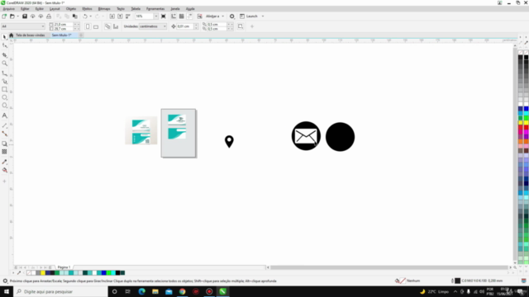Toggle snap off button
Viewport: 529px width, 297px height.
[x=200, y=16]
